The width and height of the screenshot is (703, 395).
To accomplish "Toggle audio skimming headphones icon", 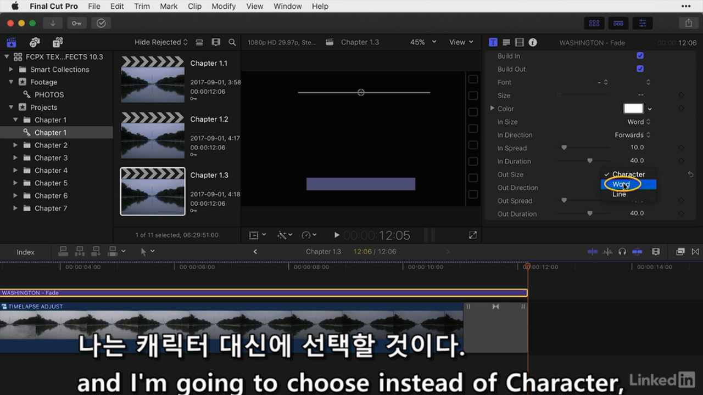I will click(x=622, y=252).
